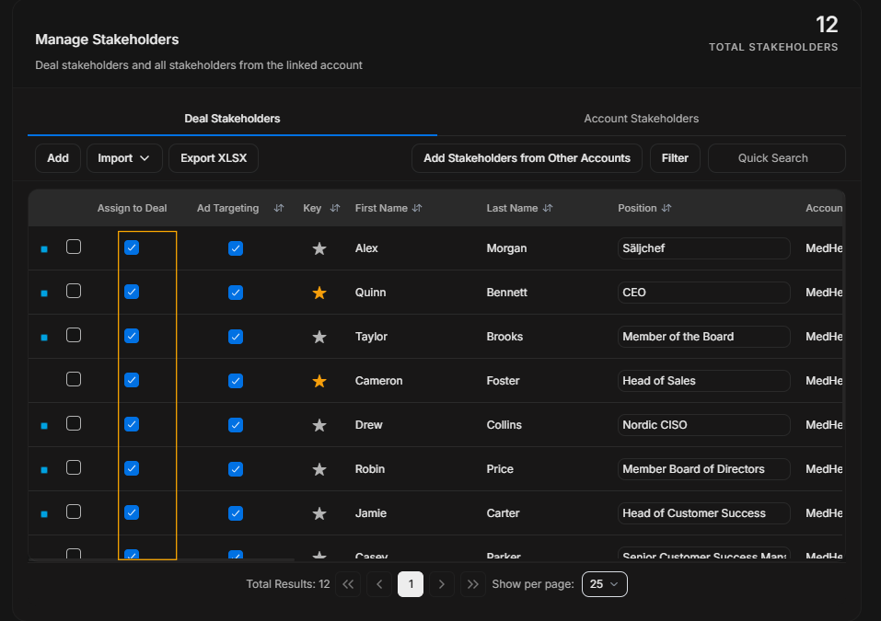Toggle key star for Taylor Brooks
The image size is (881, 621).
pyautogui.click(x=319, y=337)
